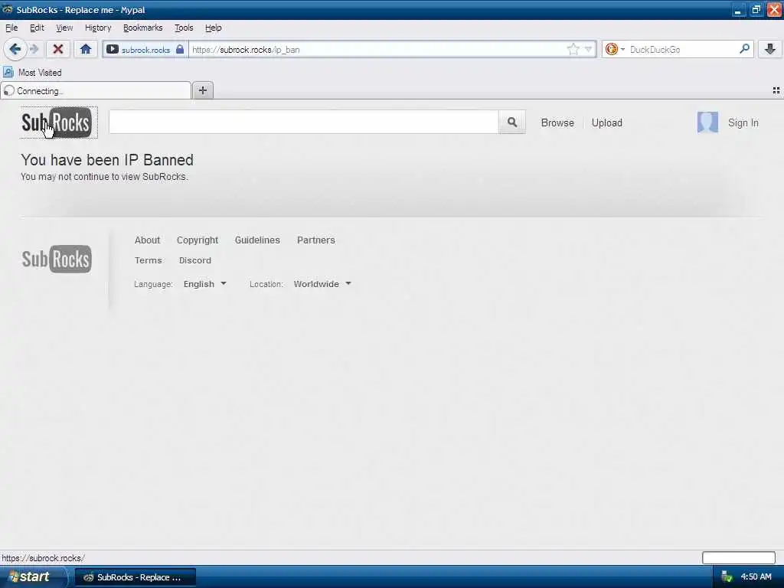784x588 pixels.
Task: Click into the DuckDuckGo search field
Action: pyautogui.click(x=682, y=50)
